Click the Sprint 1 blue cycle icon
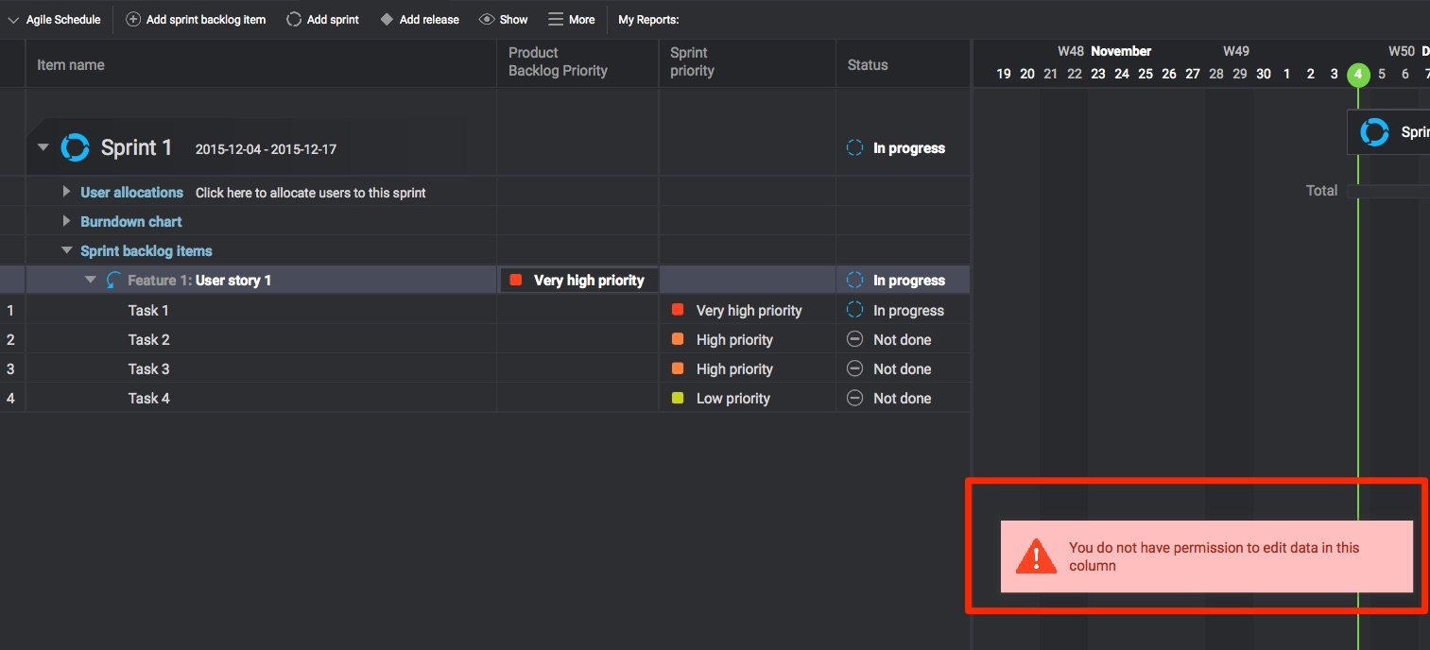 pos(76,147)
